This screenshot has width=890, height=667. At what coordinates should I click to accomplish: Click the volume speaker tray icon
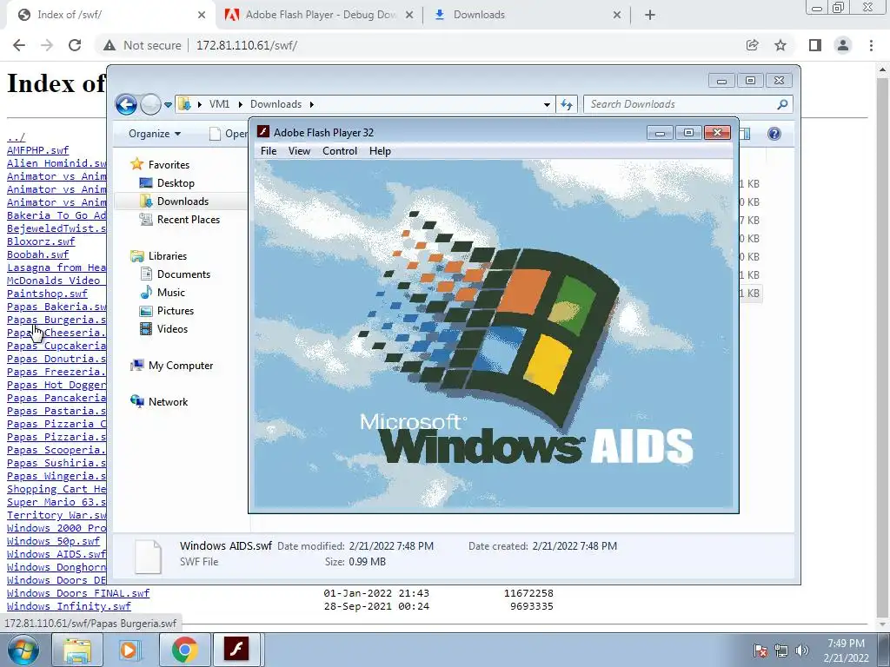tap(801, 650)
